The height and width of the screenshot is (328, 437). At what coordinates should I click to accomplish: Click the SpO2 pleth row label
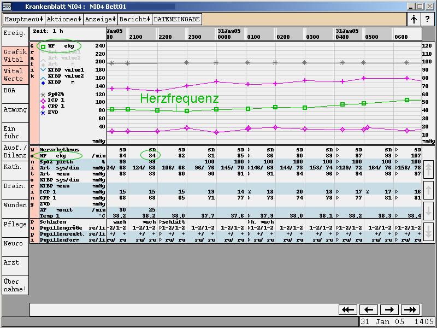click(x=56, y=162)
